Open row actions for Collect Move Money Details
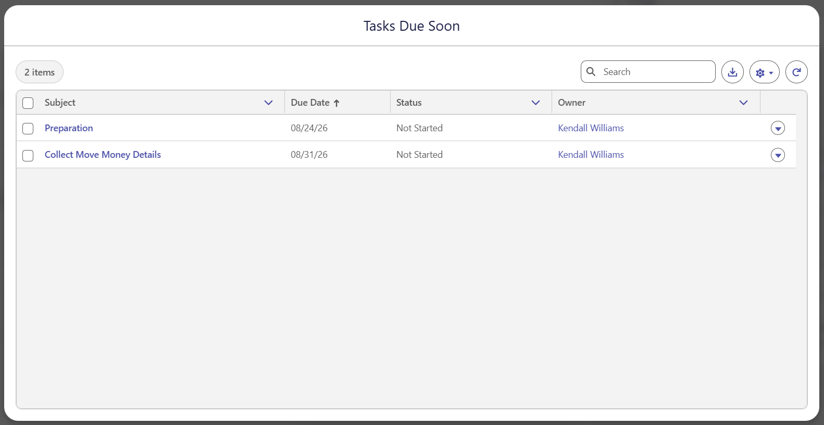The height and width of the screenshot is (425, 824). pos(778,155)
